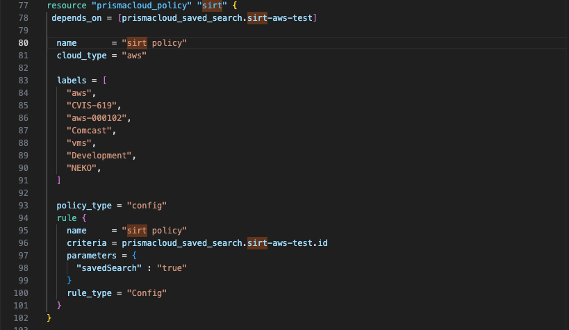Click the "aws" cloud_type value on line 81
Image resolution: width=569 pixels, height=330 pixels.
tap(134, 56)
